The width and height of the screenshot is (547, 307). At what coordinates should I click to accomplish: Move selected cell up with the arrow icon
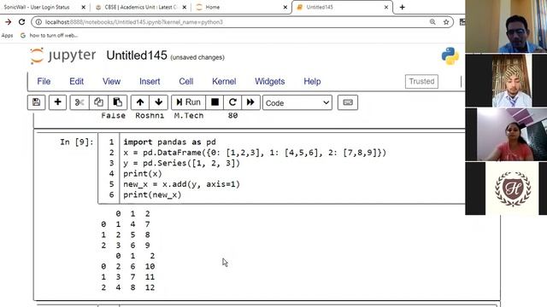[140, 102]
